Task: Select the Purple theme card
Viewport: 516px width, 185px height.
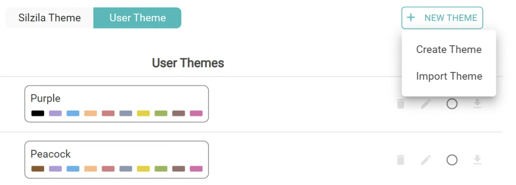Action: [x=116, y=98]
